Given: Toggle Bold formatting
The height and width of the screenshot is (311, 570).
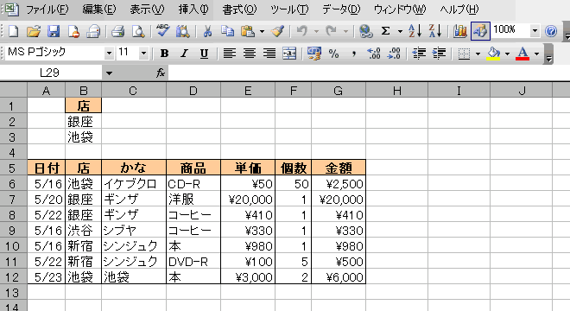Looking at the screenshot, I should (x=164, y=54).
